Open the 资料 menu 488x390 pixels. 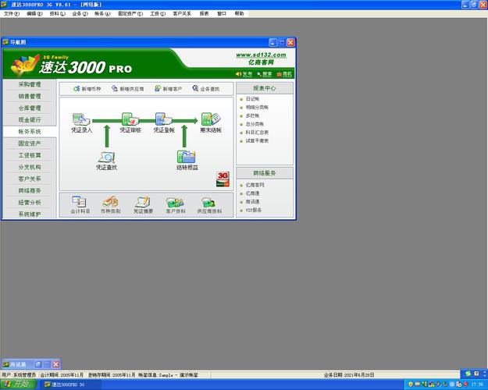57,14
